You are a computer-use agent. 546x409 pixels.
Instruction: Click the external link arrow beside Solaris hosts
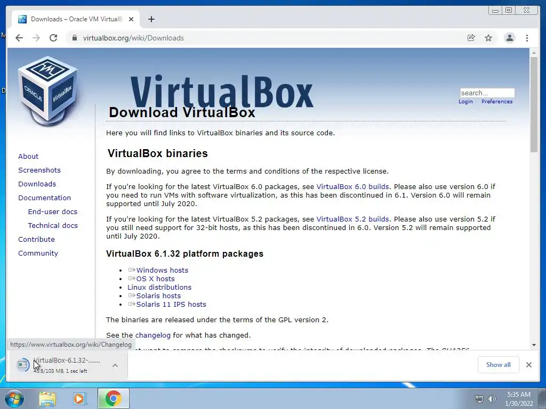(132, 295)
